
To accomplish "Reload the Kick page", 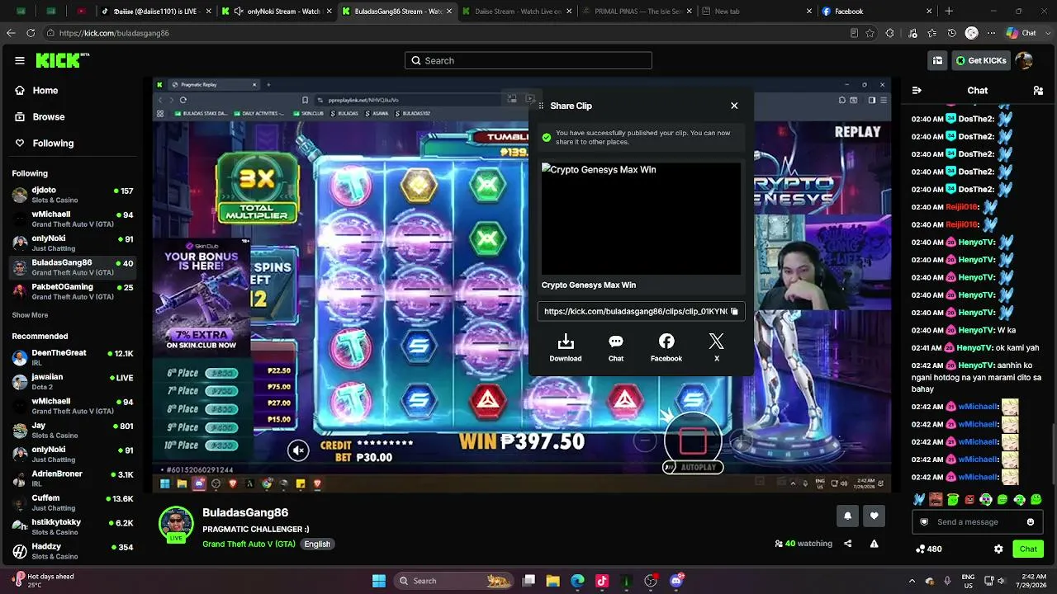I will click(x=31, y=33).
